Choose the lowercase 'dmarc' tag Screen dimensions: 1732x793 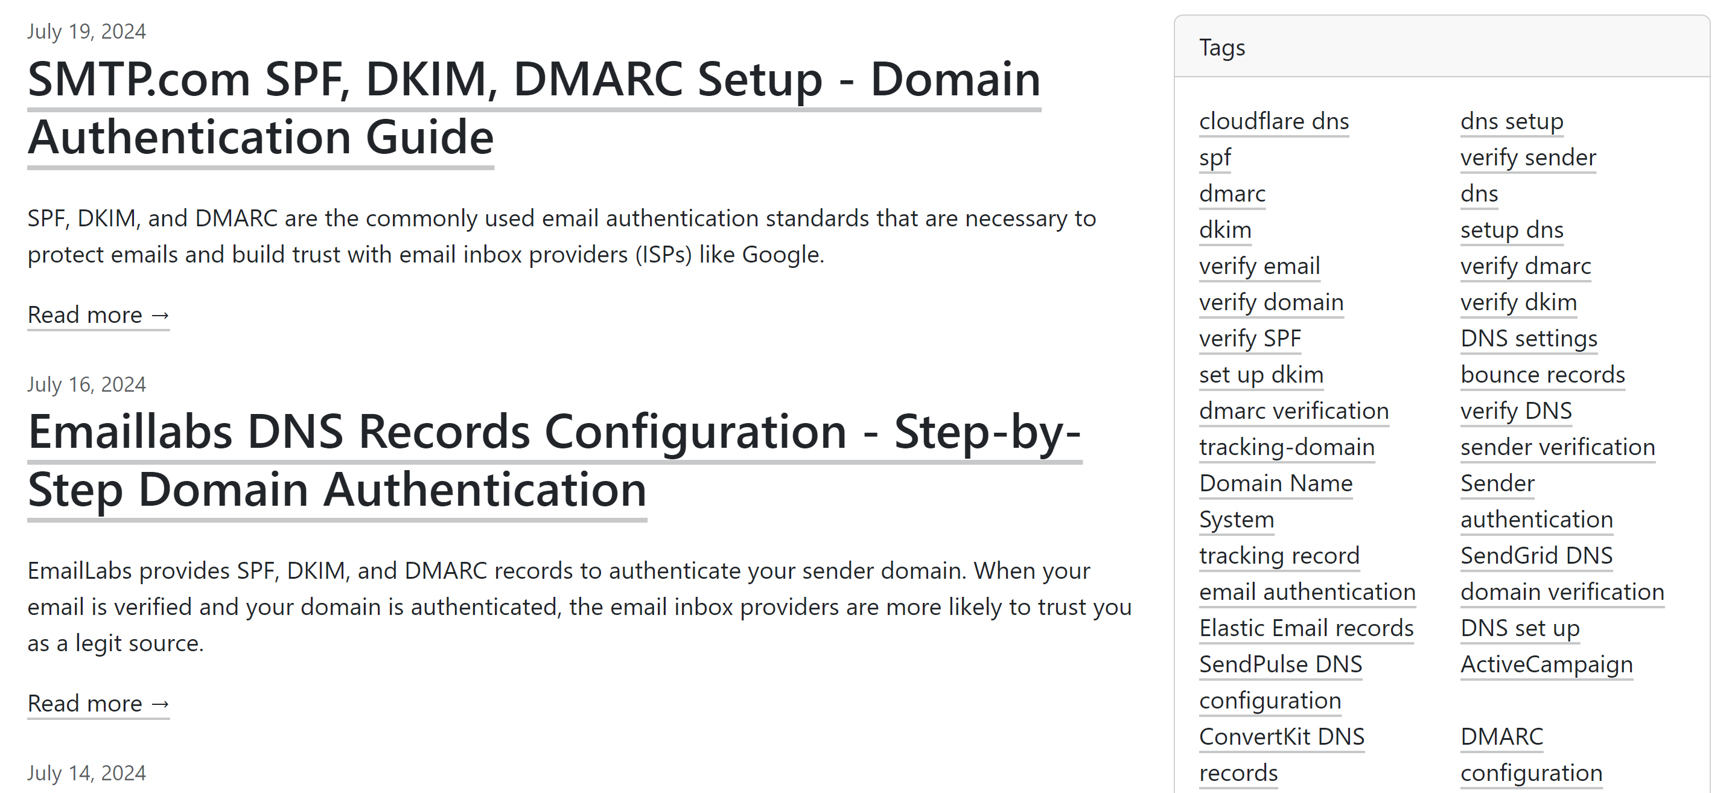click(1232, 194)
